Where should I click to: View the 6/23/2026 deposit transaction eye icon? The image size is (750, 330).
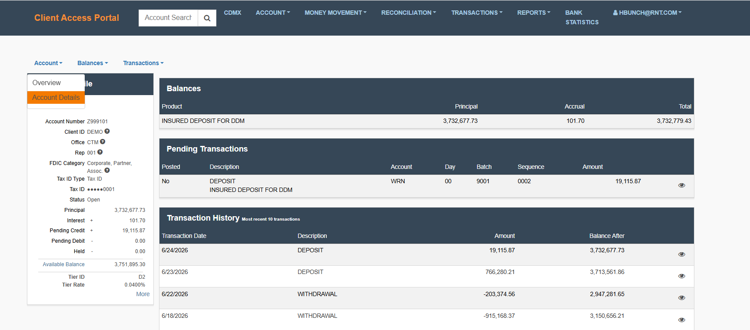point(682,276)
